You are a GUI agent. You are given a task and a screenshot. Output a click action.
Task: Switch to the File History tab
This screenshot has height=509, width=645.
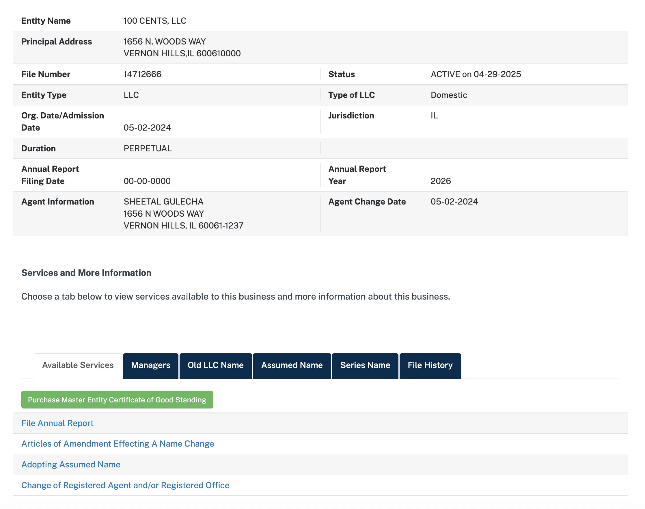click(430, 365)
